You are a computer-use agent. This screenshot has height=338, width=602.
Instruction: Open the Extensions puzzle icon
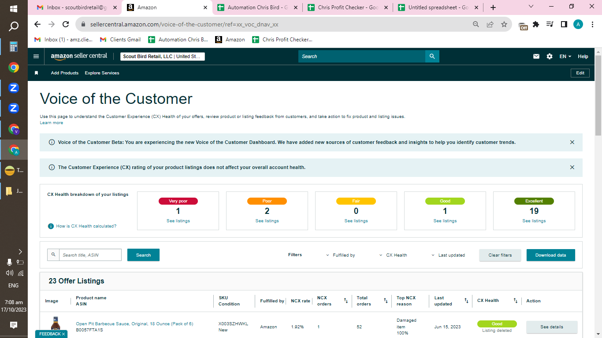click(536, 24)
